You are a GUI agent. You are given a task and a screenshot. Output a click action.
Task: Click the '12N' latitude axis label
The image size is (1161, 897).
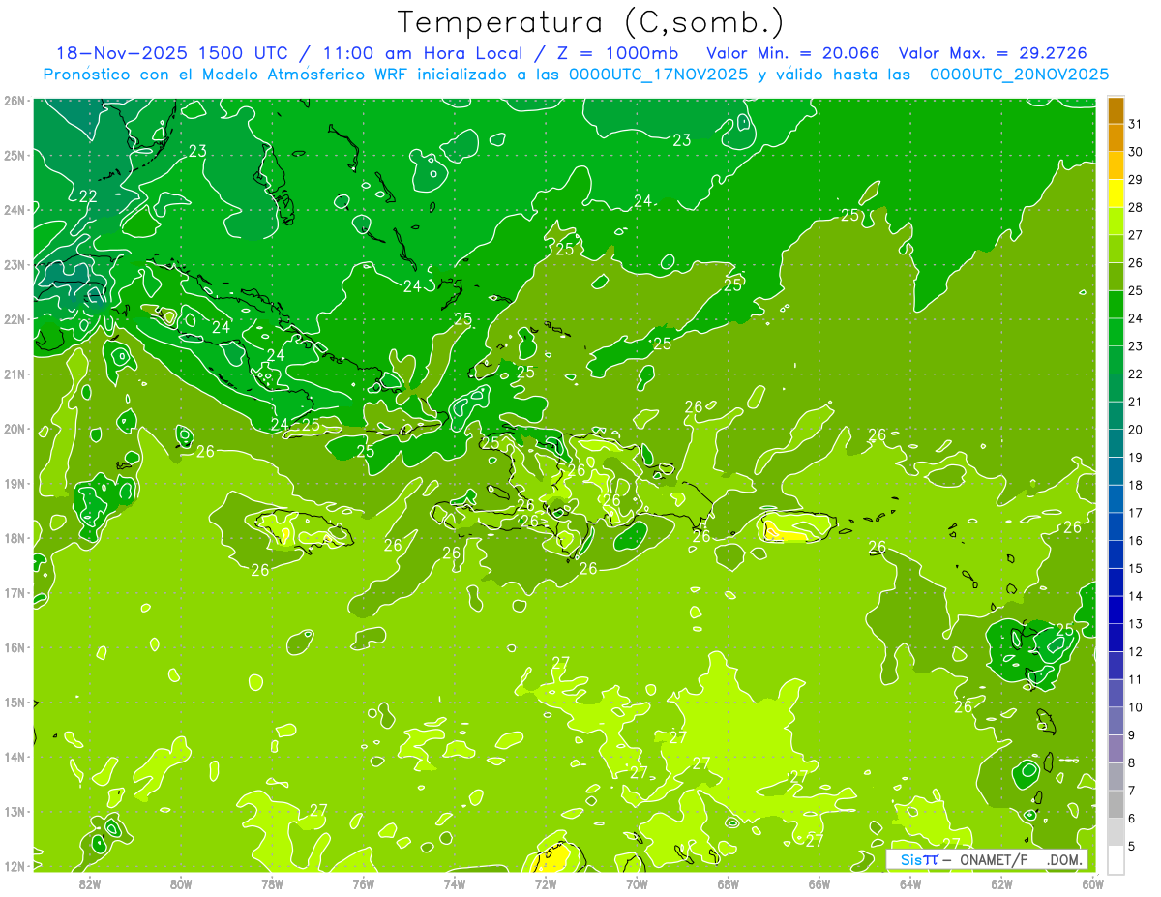pos(14,866)
